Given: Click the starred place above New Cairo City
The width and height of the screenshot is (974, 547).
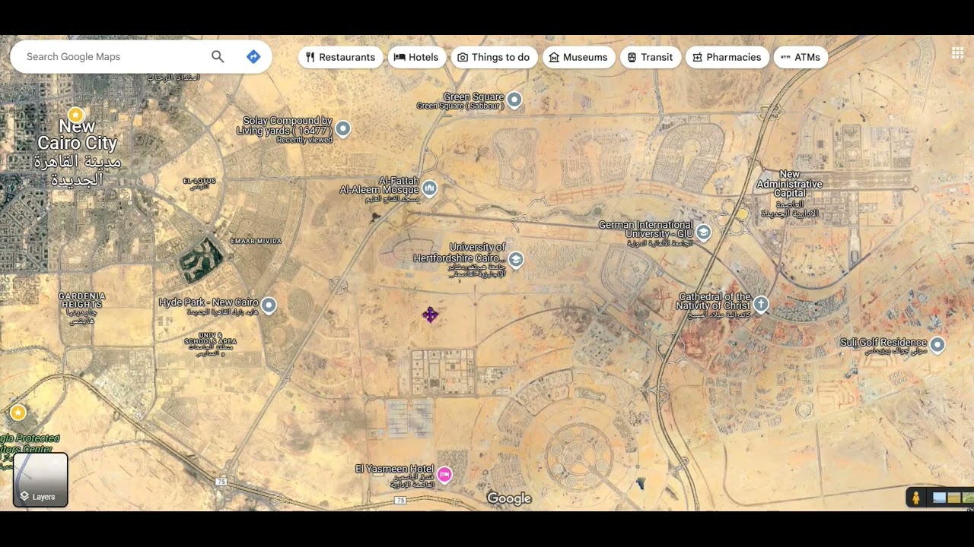Looking at the screenshot, I should point(75,114).
